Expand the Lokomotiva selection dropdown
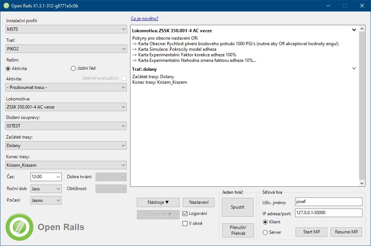This screenshot has height=246, width=371. (66, 107)
